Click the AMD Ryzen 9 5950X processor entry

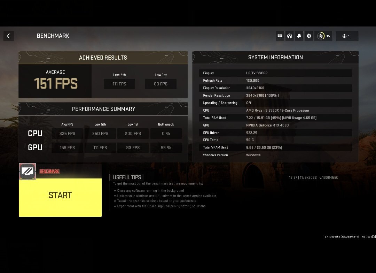coord(277,111)
